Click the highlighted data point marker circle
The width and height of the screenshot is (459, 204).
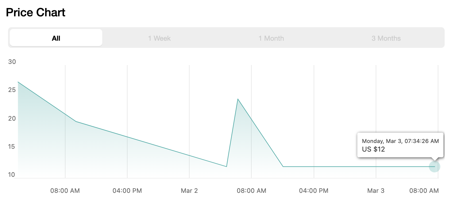click(x=434, y=166)
